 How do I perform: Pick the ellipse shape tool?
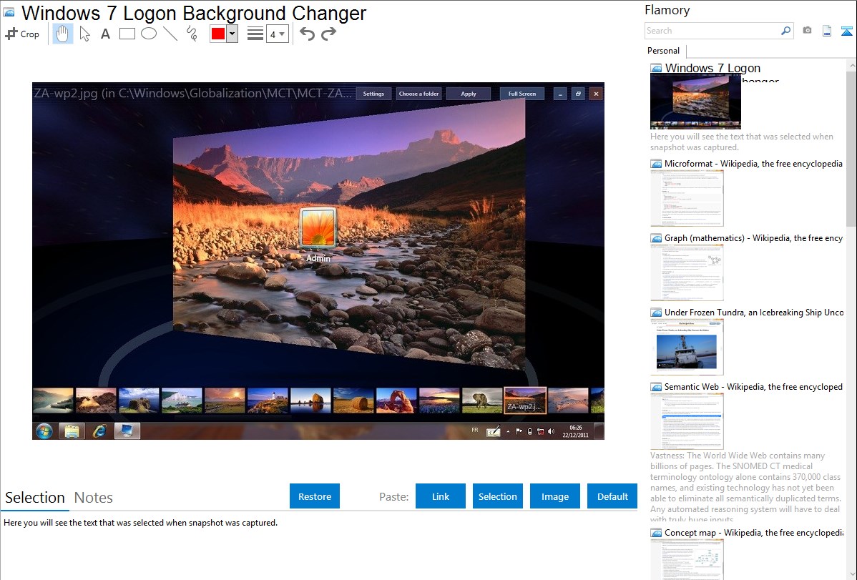(148, 34)
